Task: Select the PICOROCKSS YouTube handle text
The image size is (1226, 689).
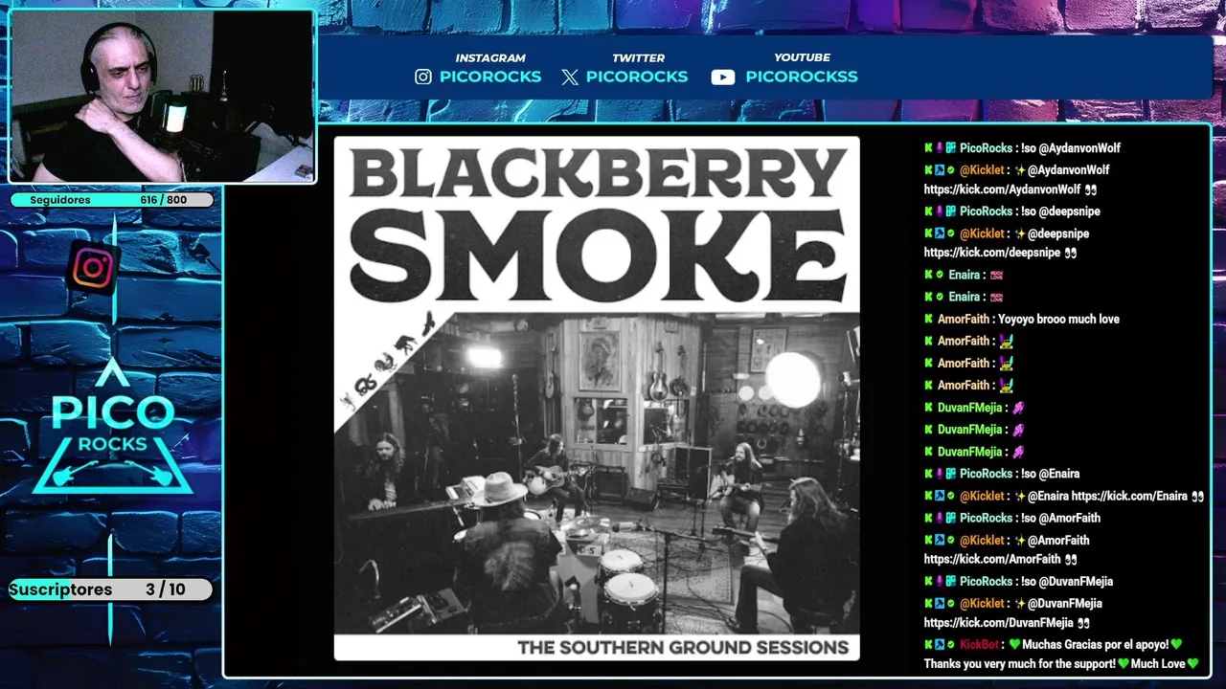Action: tap(802, 77)
